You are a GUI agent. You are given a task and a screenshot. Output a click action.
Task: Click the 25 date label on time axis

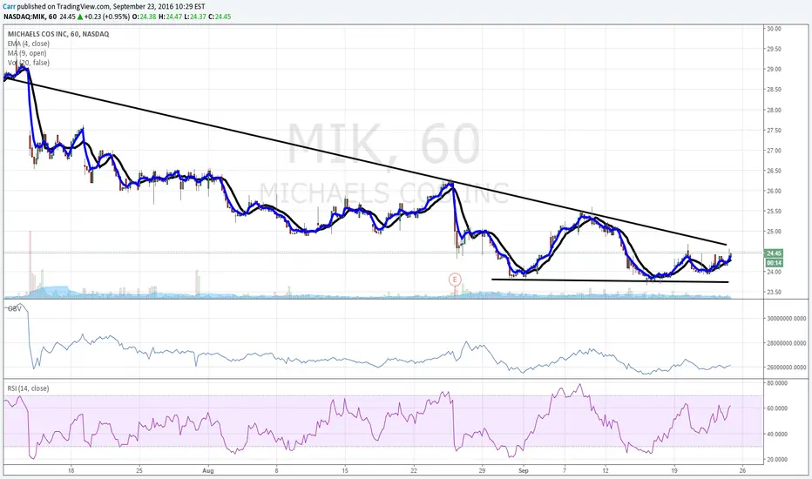pos(139,470)
